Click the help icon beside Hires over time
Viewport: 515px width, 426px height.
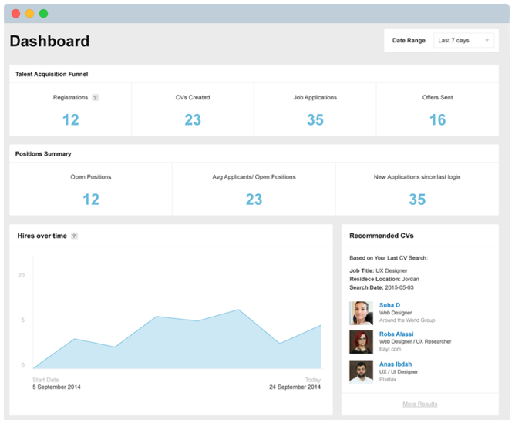(x=75, y=236)
